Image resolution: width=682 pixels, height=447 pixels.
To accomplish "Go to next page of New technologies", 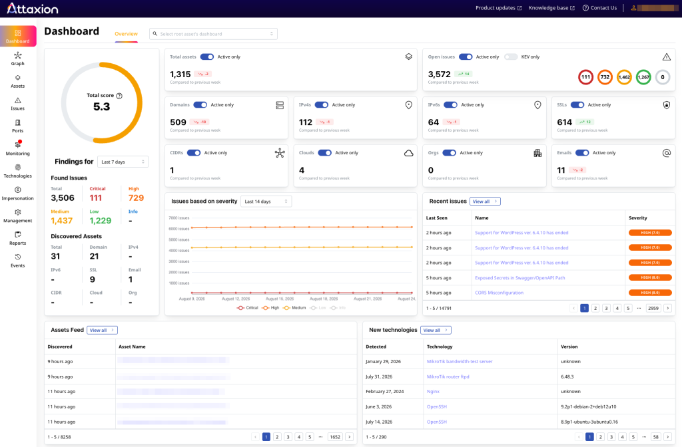I will (667, 437).
